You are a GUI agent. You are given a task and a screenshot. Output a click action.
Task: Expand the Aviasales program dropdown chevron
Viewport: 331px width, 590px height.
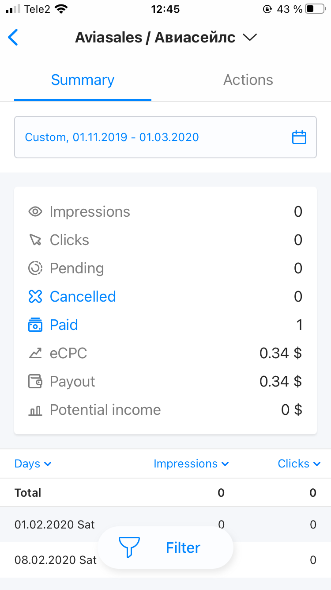coord(250,38)
